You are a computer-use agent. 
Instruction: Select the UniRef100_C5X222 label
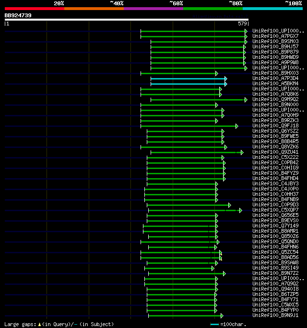click(x=275, y=158)
